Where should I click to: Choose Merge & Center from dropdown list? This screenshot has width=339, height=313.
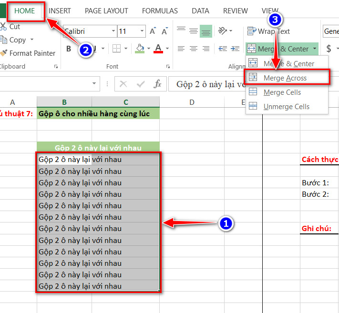point(287,63)
